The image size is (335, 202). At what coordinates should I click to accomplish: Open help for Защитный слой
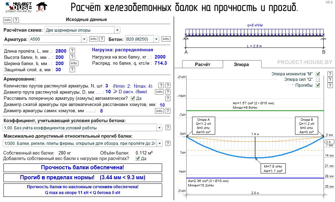pyautogui.click(x=72, y=70)
